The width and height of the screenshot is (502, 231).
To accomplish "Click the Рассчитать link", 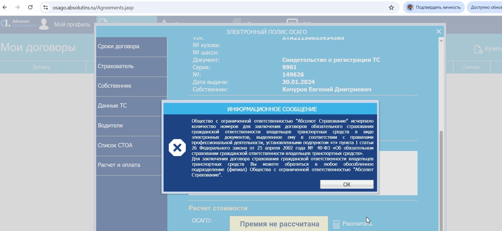I will tap(357, 224).
